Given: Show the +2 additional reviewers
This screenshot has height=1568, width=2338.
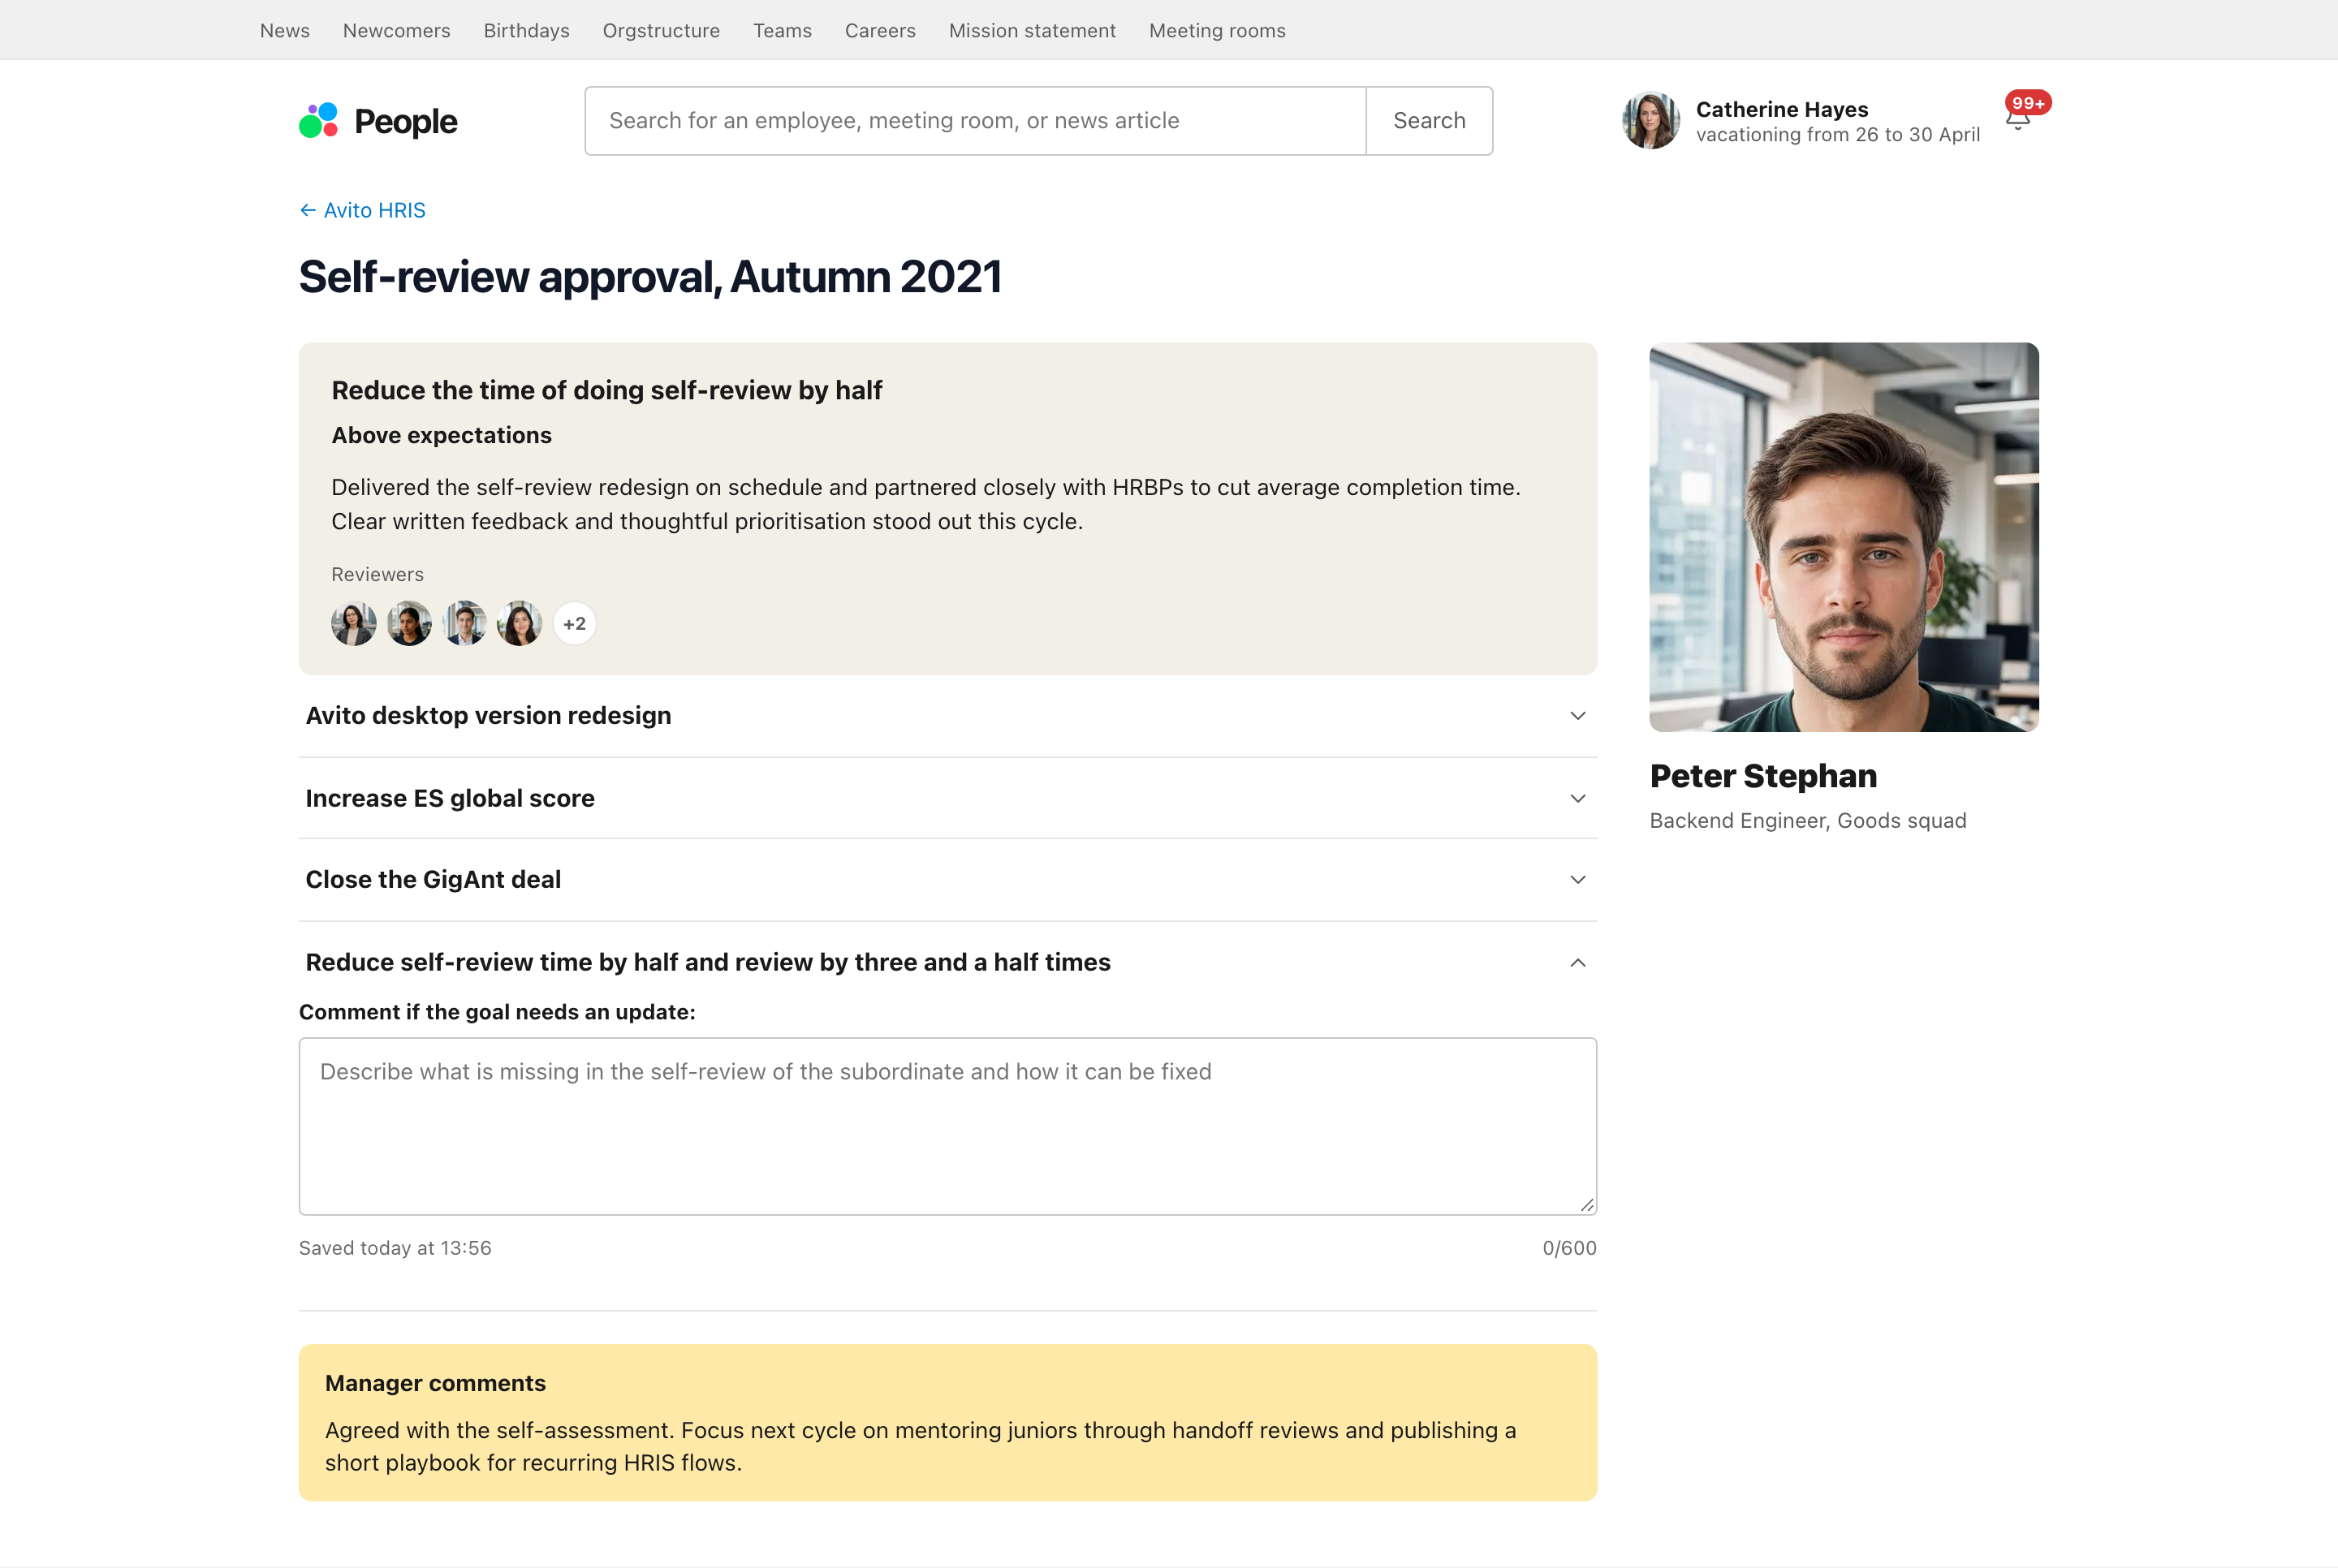Looking at the screenshot, I should [x=575, y=624].
